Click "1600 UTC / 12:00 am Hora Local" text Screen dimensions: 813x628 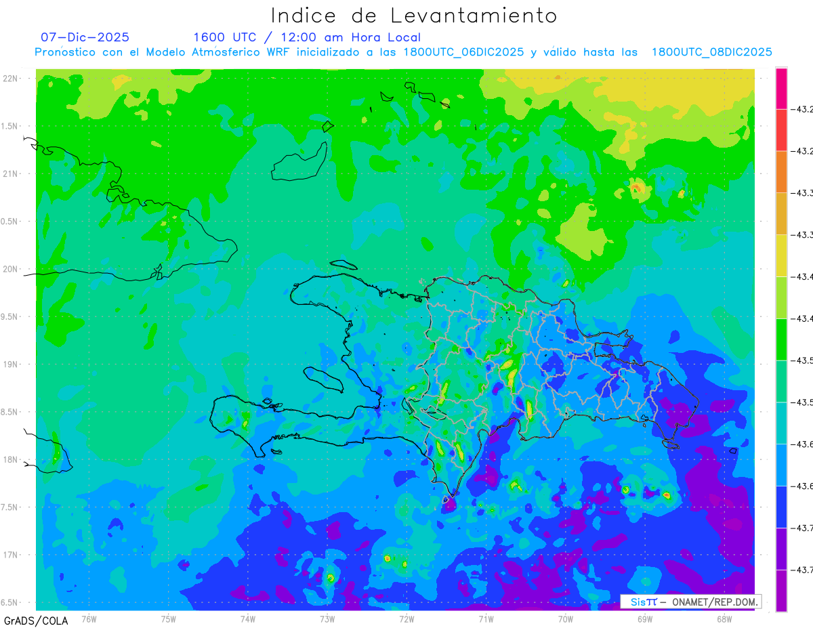click(x=307, y=37)
